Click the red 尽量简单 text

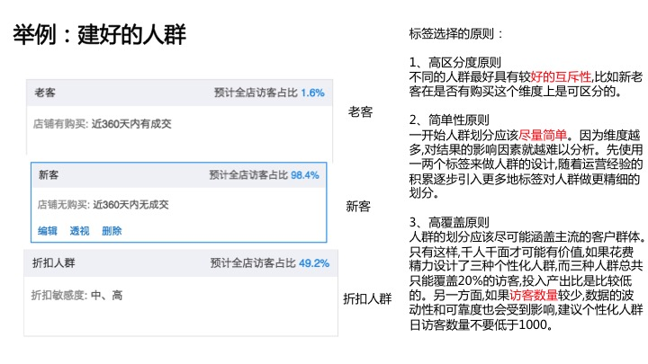pyautogui.click(x=543, y=135)
